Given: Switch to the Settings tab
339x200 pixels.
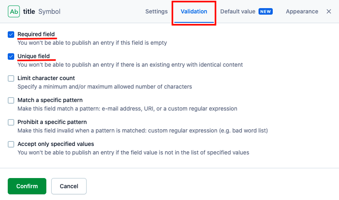Looking at the screenshot, I should click(x=156, y=11).
